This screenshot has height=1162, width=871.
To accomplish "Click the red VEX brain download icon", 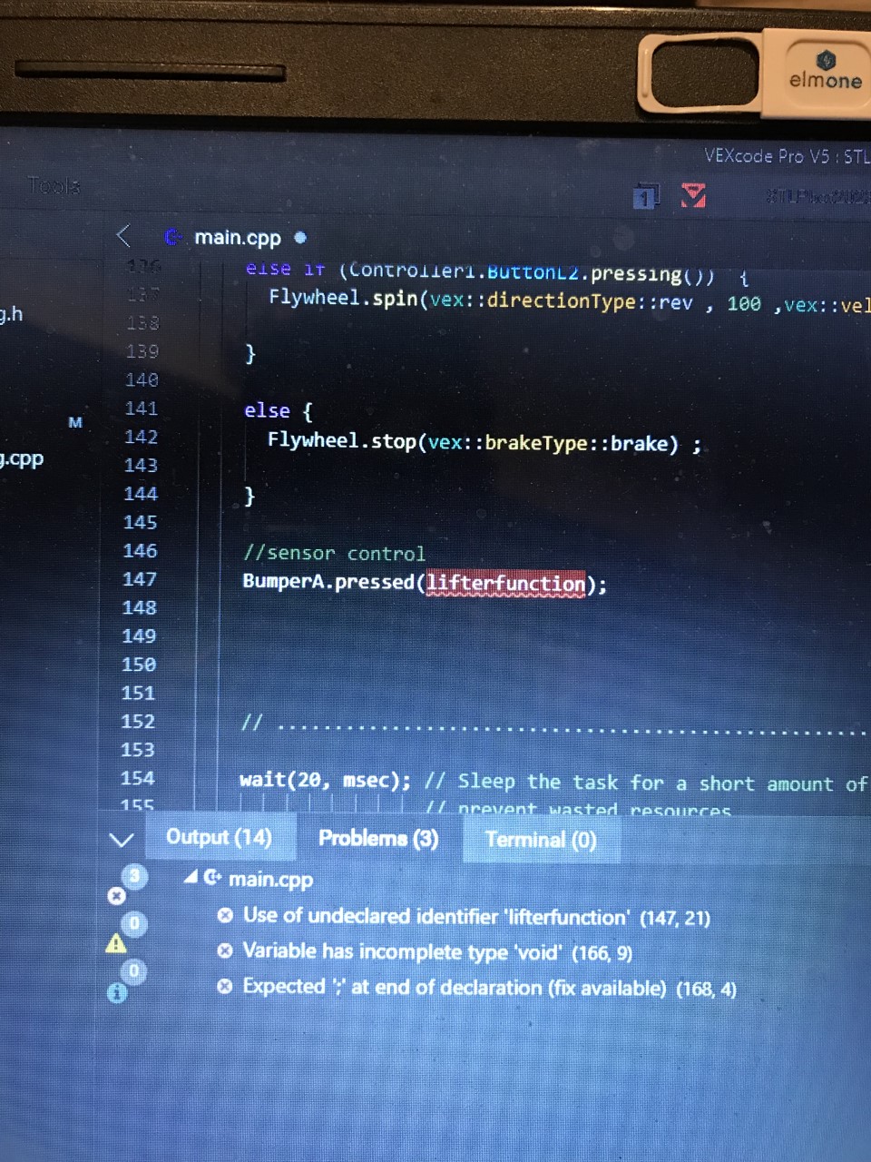I will point(693,194).
